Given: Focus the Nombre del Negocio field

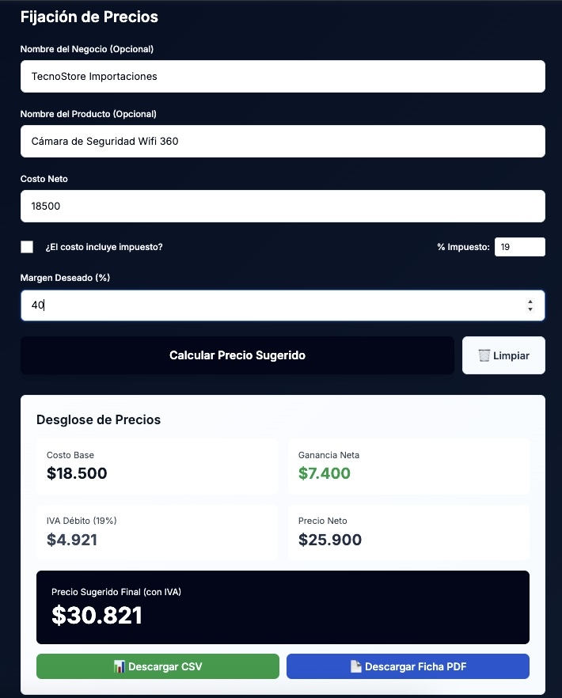Looking at the screenshot, I should point(283,77).
